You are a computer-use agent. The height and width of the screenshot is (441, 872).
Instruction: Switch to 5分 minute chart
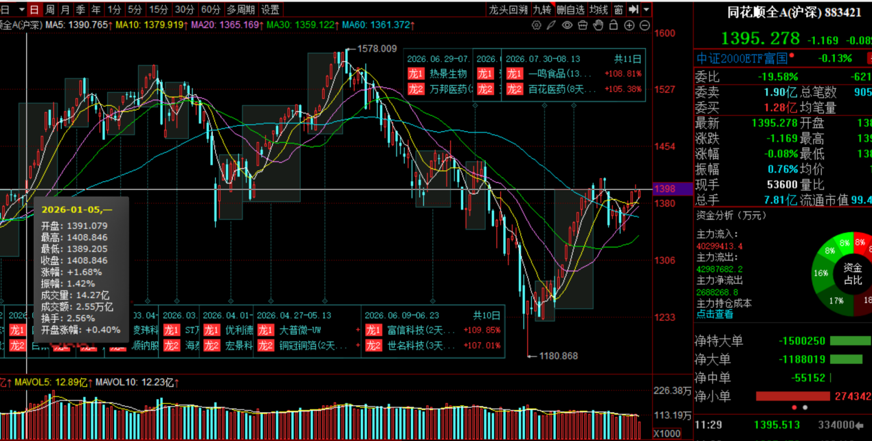click(x=135, y=10)
